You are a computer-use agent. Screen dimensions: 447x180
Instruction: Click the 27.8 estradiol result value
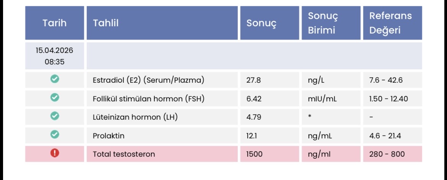(x=254, y=80)
